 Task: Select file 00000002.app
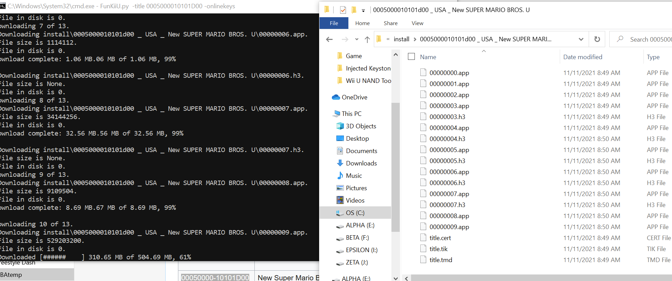[449, 95]
